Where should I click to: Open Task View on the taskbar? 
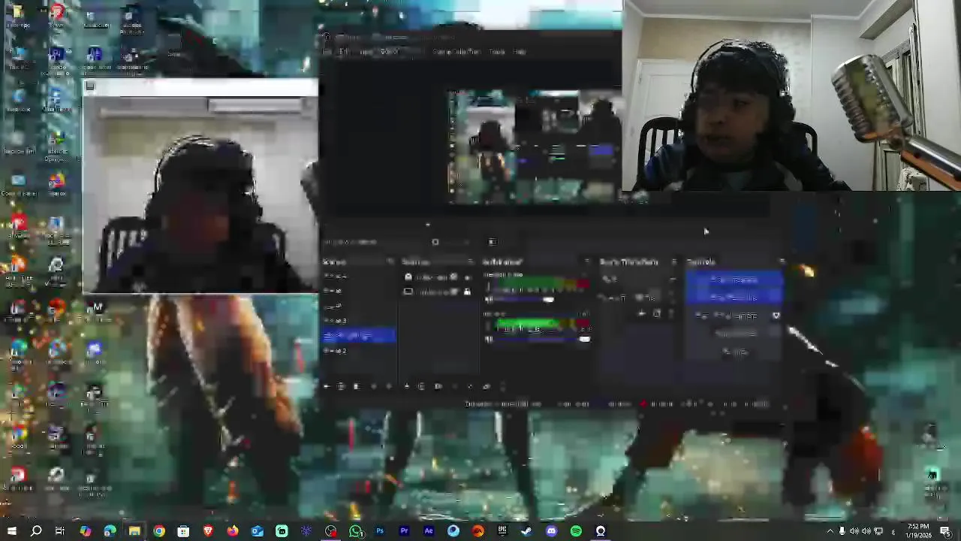pyautogui.click(x=60, y=531)
